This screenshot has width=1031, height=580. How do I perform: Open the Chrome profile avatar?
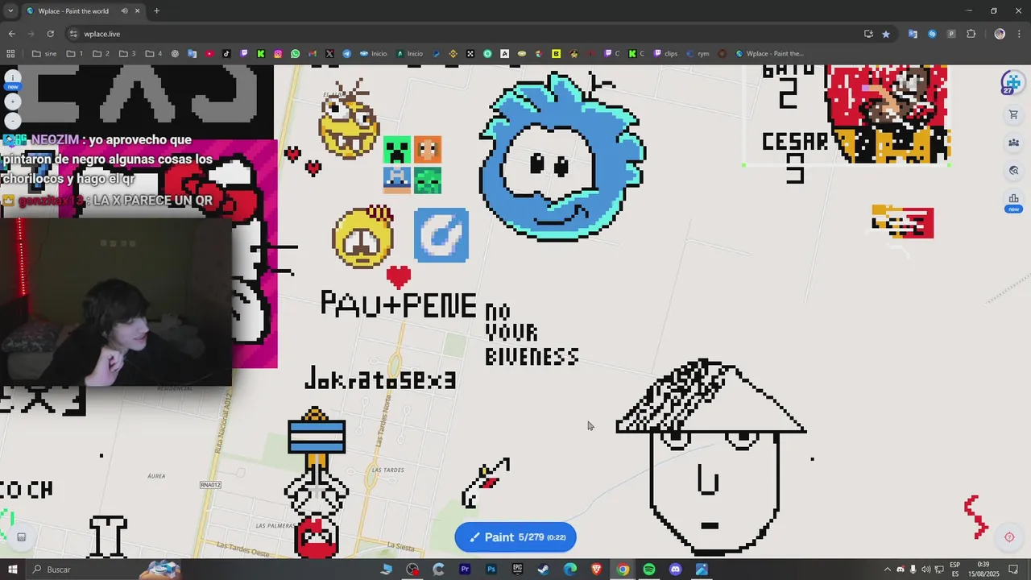tap(1000, 34)
